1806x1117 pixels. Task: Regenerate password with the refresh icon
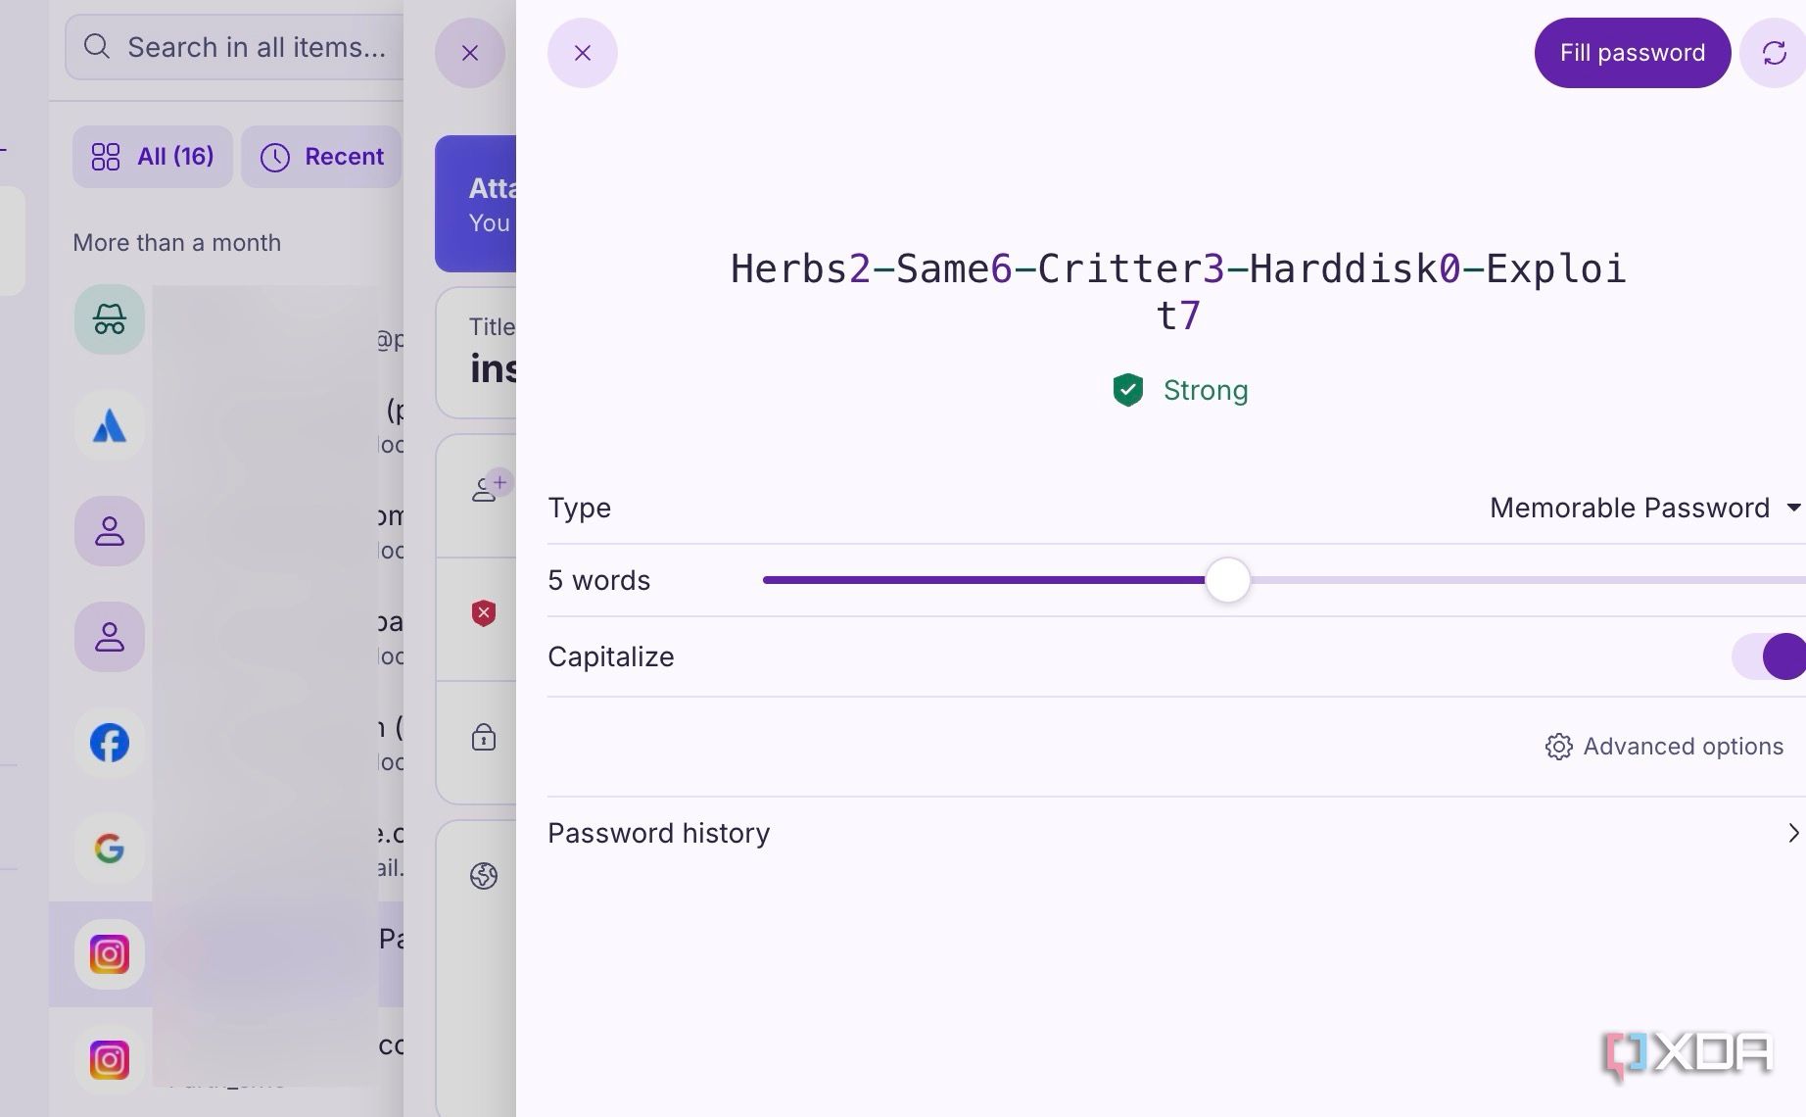(1774, 53)
